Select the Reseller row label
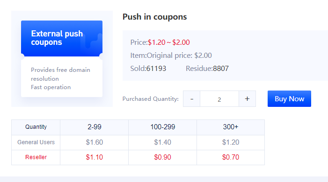 point(36,157)
